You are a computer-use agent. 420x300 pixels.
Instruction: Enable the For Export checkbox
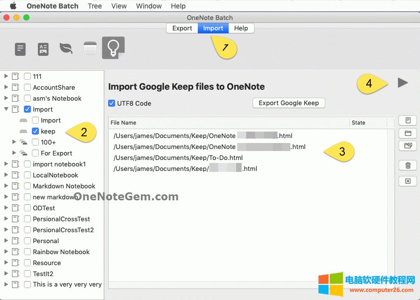point(35,153)
